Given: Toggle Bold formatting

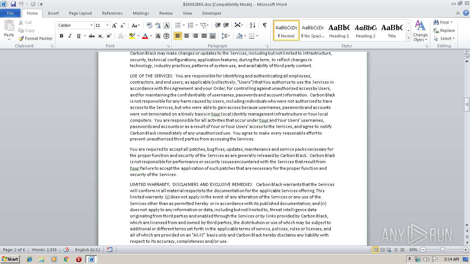Looking at the screenshot, I should (x=61, y=36).
